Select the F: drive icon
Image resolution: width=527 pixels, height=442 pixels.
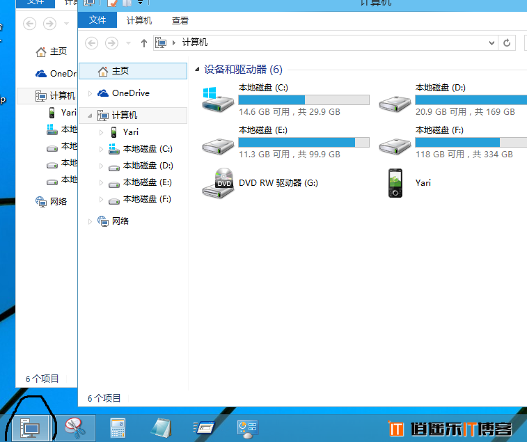pos(395,146)
